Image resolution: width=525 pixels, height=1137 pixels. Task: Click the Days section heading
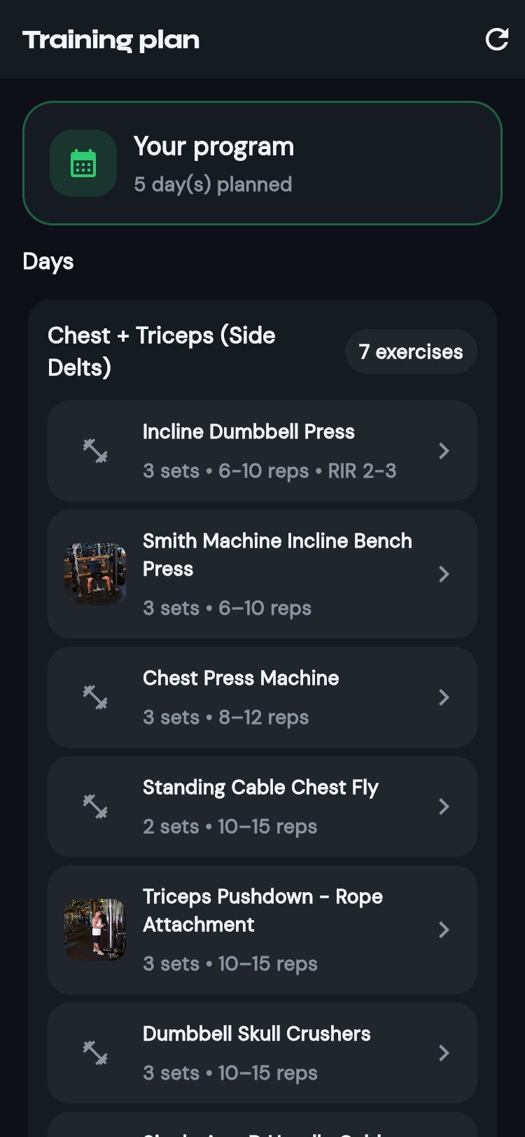point(47,261)
